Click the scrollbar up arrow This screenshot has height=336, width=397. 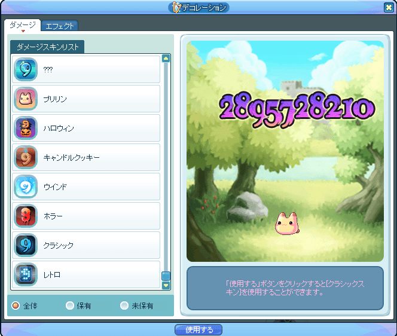(x=166, y=58)
